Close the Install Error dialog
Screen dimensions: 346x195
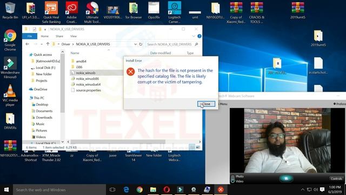coord(206,104)
